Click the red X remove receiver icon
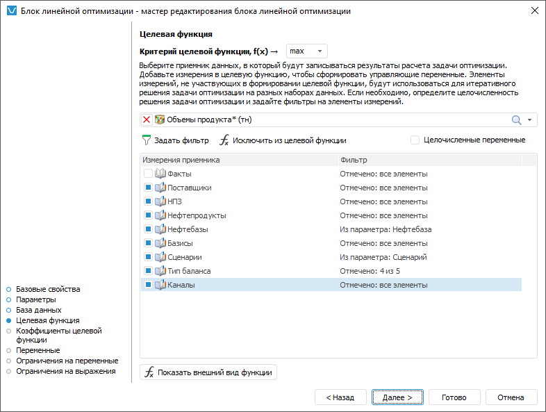 point(147,120)
